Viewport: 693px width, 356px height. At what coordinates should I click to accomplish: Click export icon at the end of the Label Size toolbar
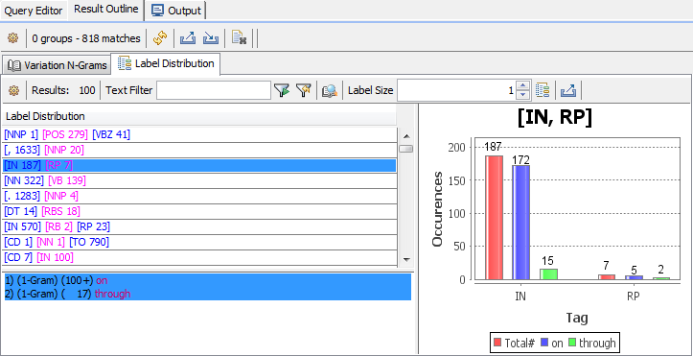[x=567, y=90]
